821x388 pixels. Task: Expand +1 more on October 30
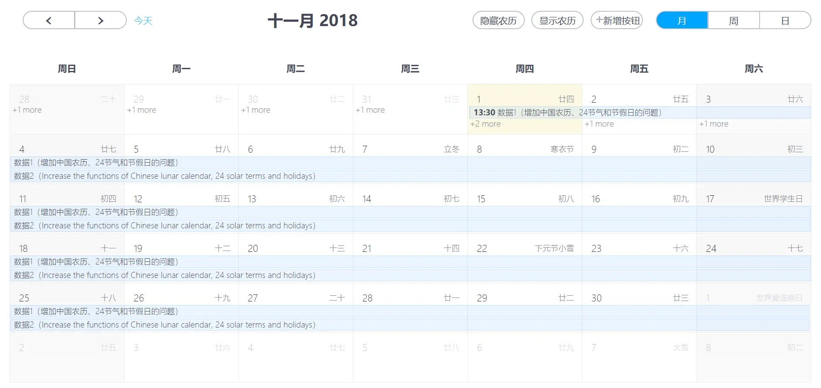tap(256, 110)
